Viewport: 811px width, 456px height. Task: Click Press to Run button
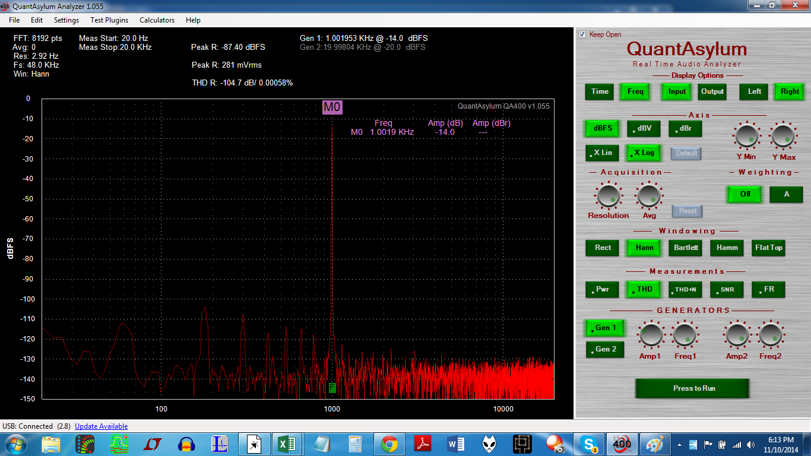tap(692, 388)
